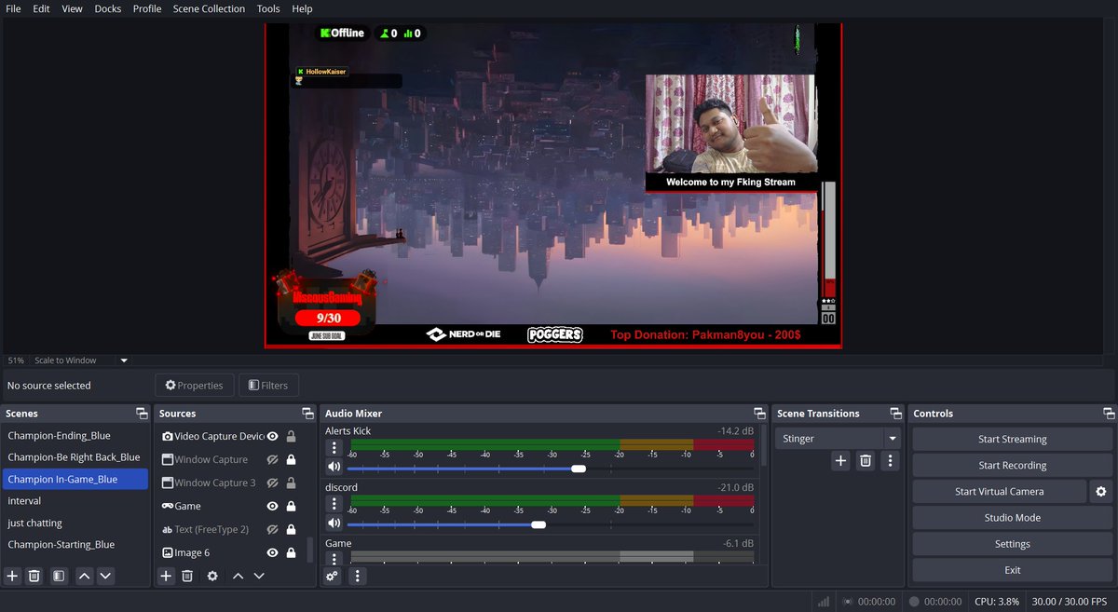Image resolution: width=1118 pixels, height=612 pixels.
Task: Move source down with Sources down arrow
Action: (x=259, y=577)
